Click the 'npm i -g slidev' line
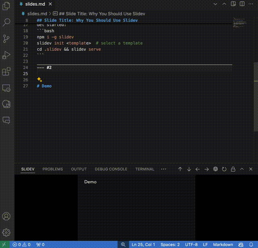The image size is (258, 248). (x=55, y=37)
